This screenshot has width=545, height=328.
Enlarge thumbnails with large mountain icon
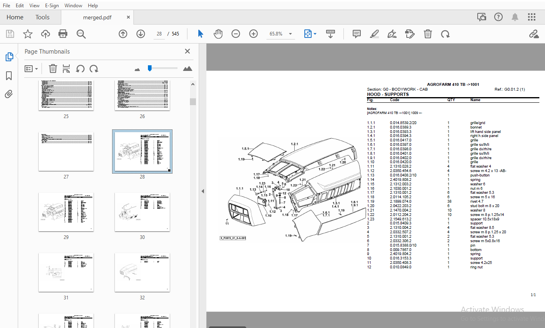click(187, 69)
